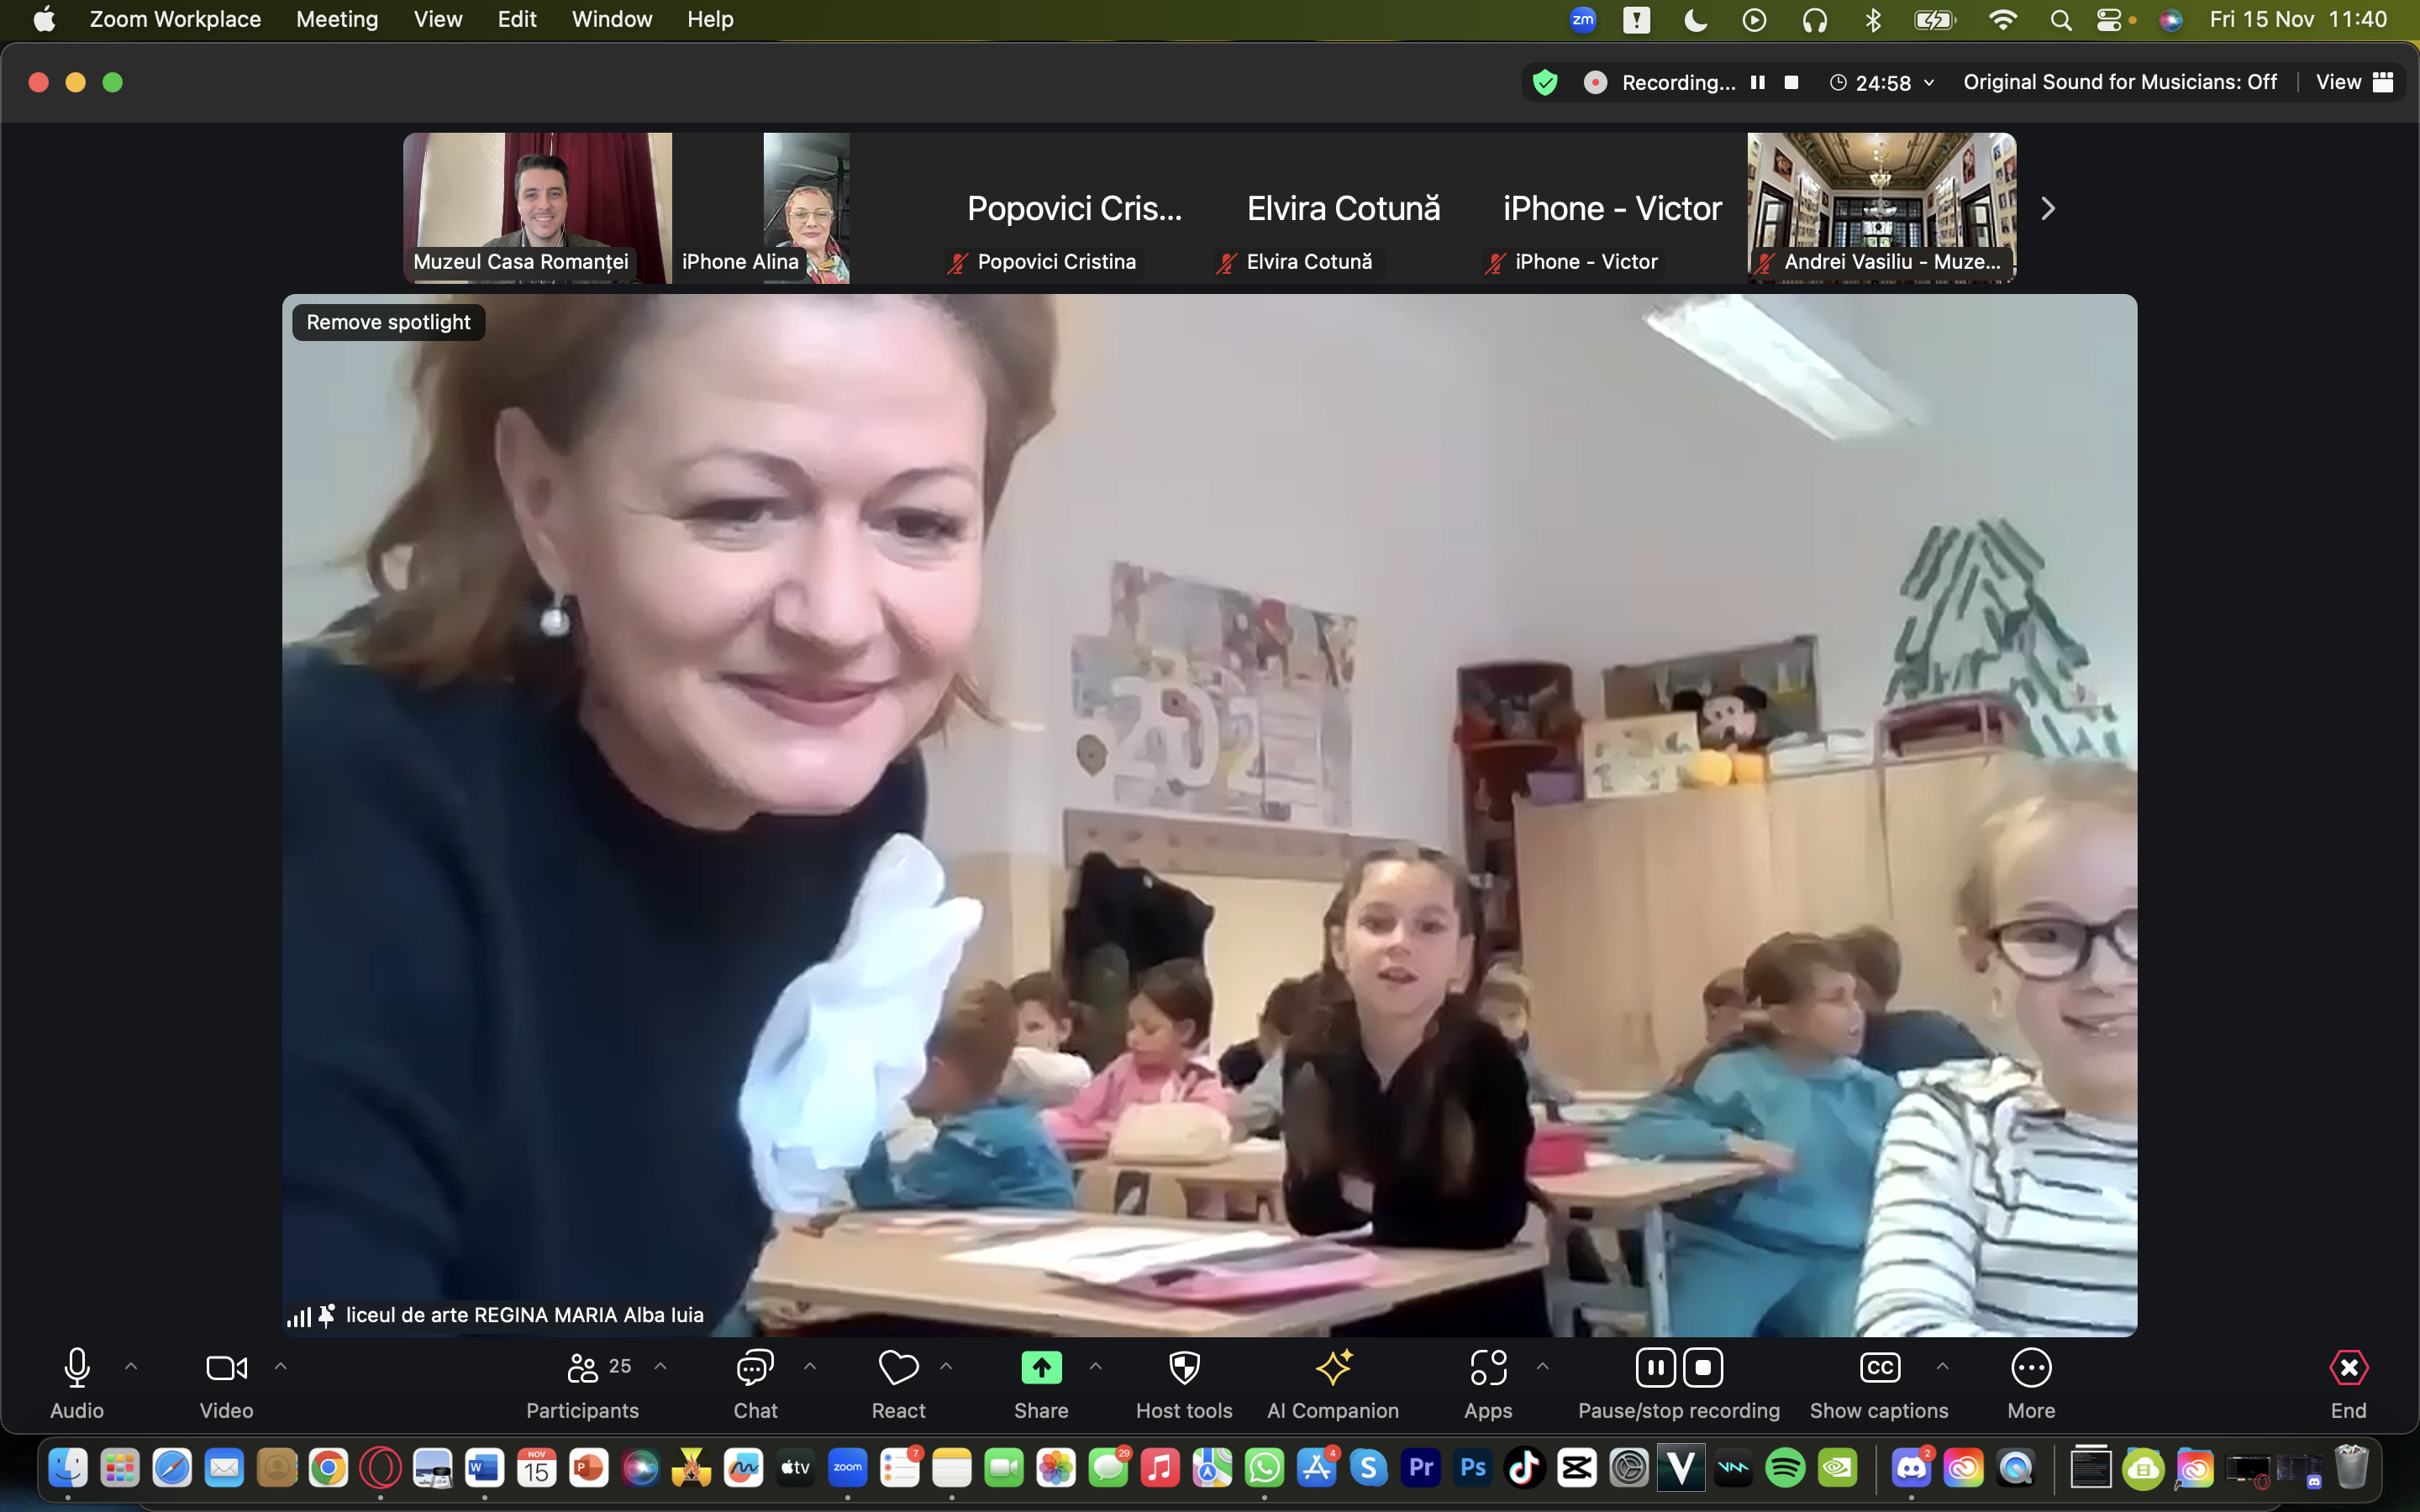Click the encryption shield icon
Image resolution: width=2420 pixels, height=1512 pixels.
click(1545, 82)
